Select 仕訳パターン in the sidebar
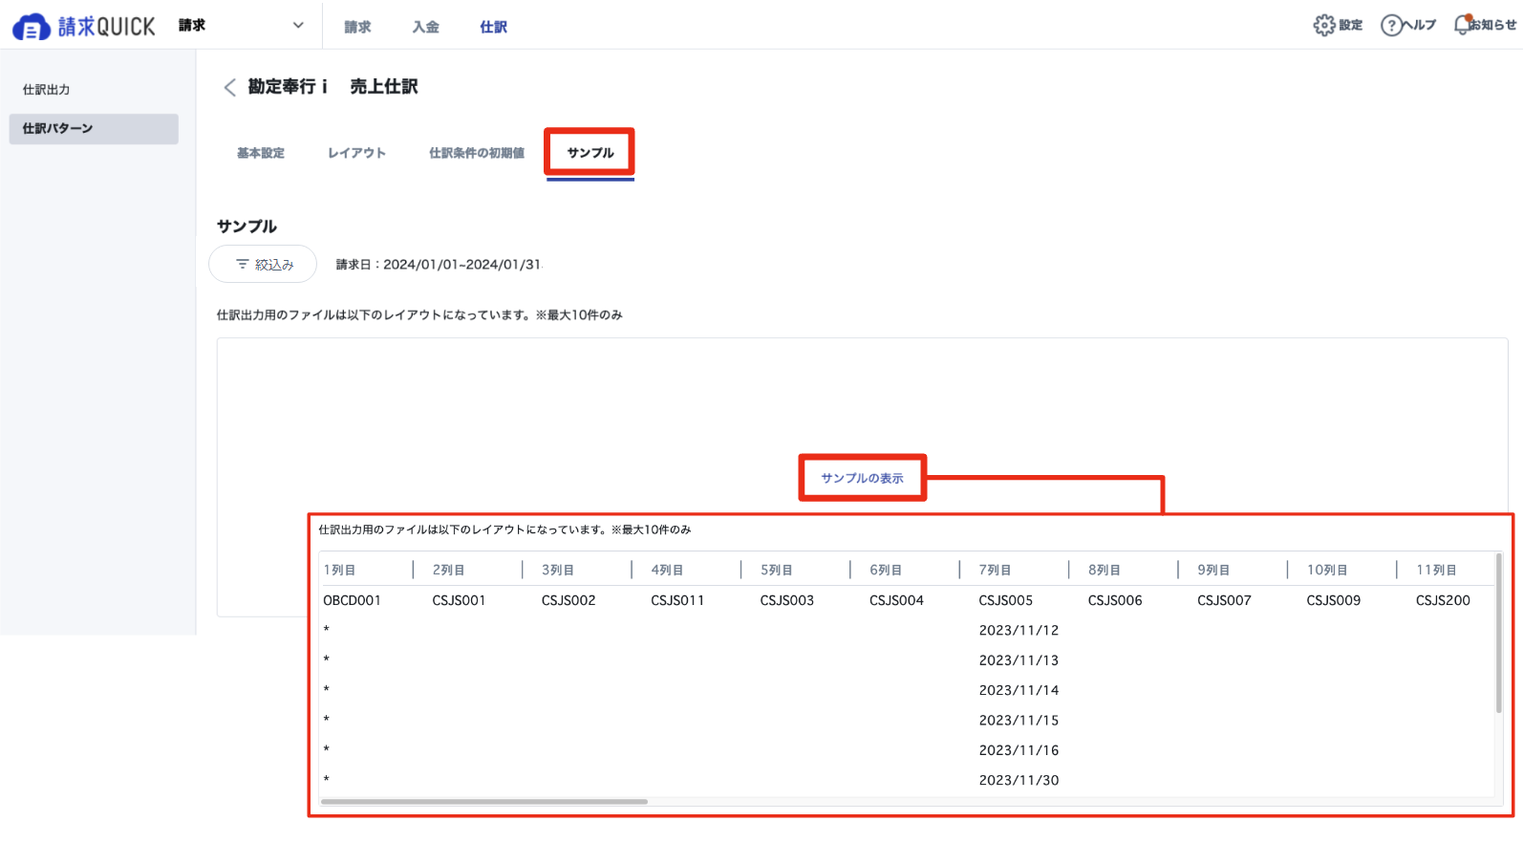The width and height of the screenshot is (1523, 843). coord(94,129)
